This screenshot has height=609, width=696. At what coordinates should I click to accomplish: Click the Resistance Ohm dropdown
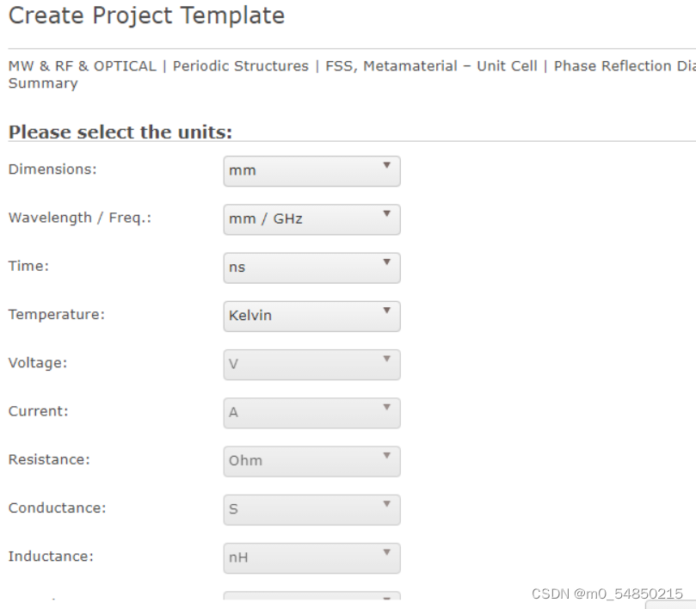tap(311, 460)
